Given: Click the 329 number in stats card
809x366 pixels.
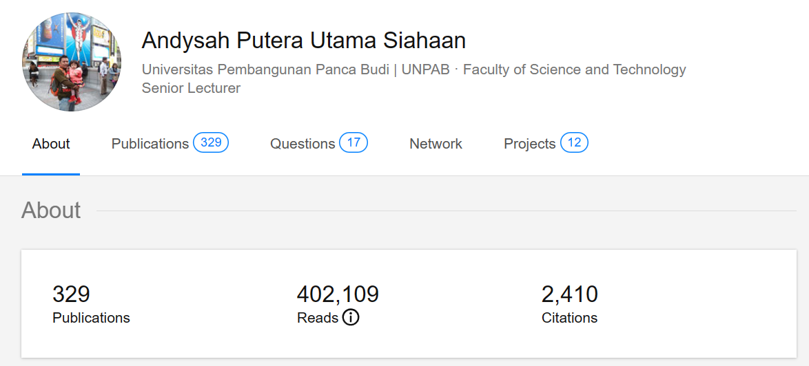Looking at the screenshot, I should coord(71,294).
